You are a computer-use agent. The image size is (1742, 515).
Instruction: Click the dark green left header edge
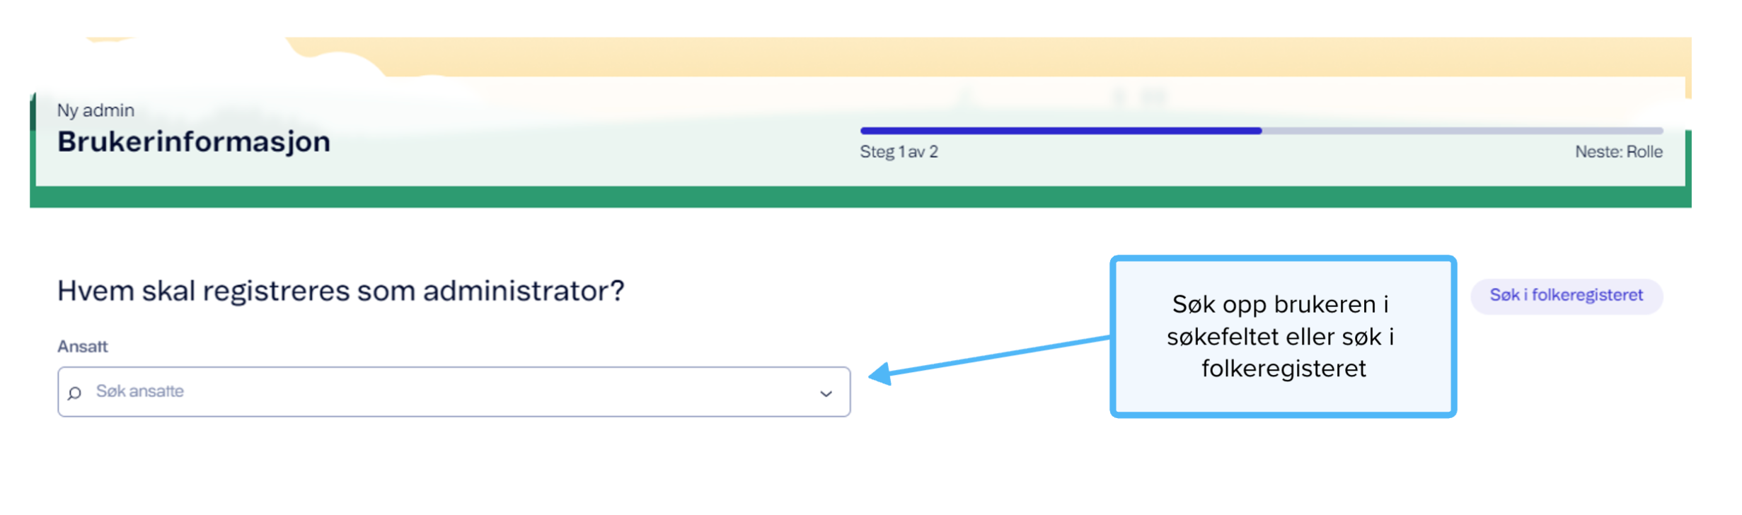click(33, 113)
